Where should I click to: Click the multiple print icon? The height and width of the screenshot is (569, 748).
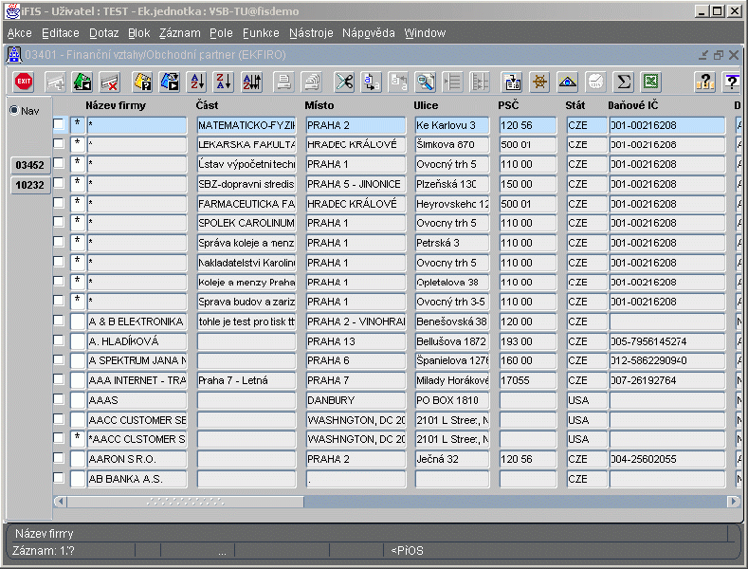coord(312,82)
